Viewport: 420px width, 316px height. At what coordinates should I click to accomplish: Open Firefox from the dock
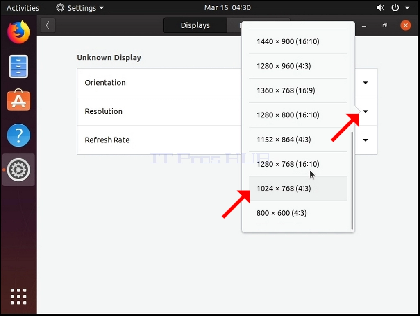18,32
